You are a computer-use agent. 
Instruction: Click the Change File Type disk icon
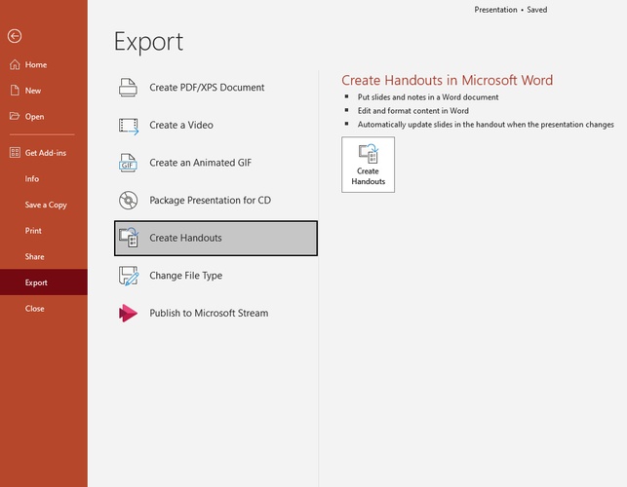click(129, 276)
